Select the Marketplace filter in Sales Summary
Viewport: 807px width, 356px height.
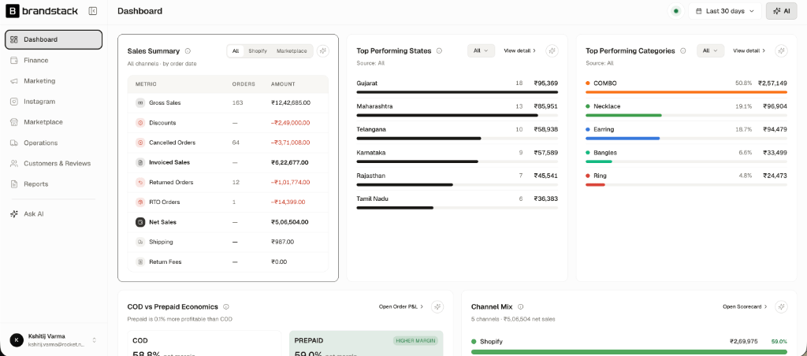292,51
